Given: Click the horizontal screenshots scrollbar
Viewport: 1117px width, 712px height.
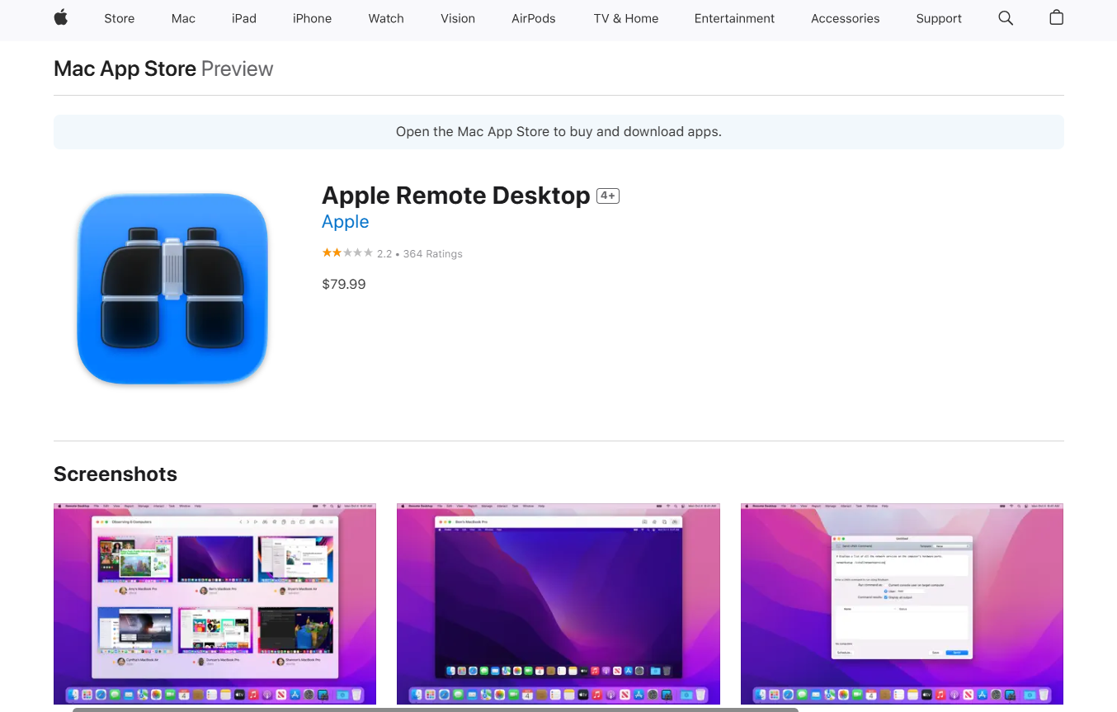Looking at the screenshot, I should tap(435, 709).
